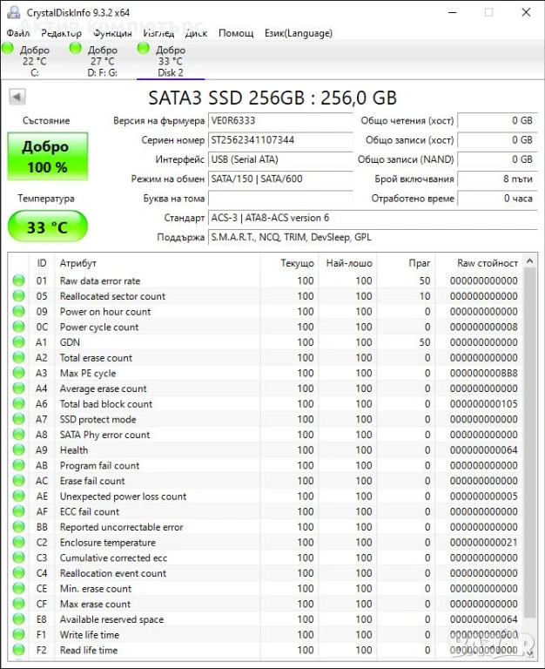Click the 33 °C temperature indicator button
The image size is (545, 669).
[x=48, y=227]
